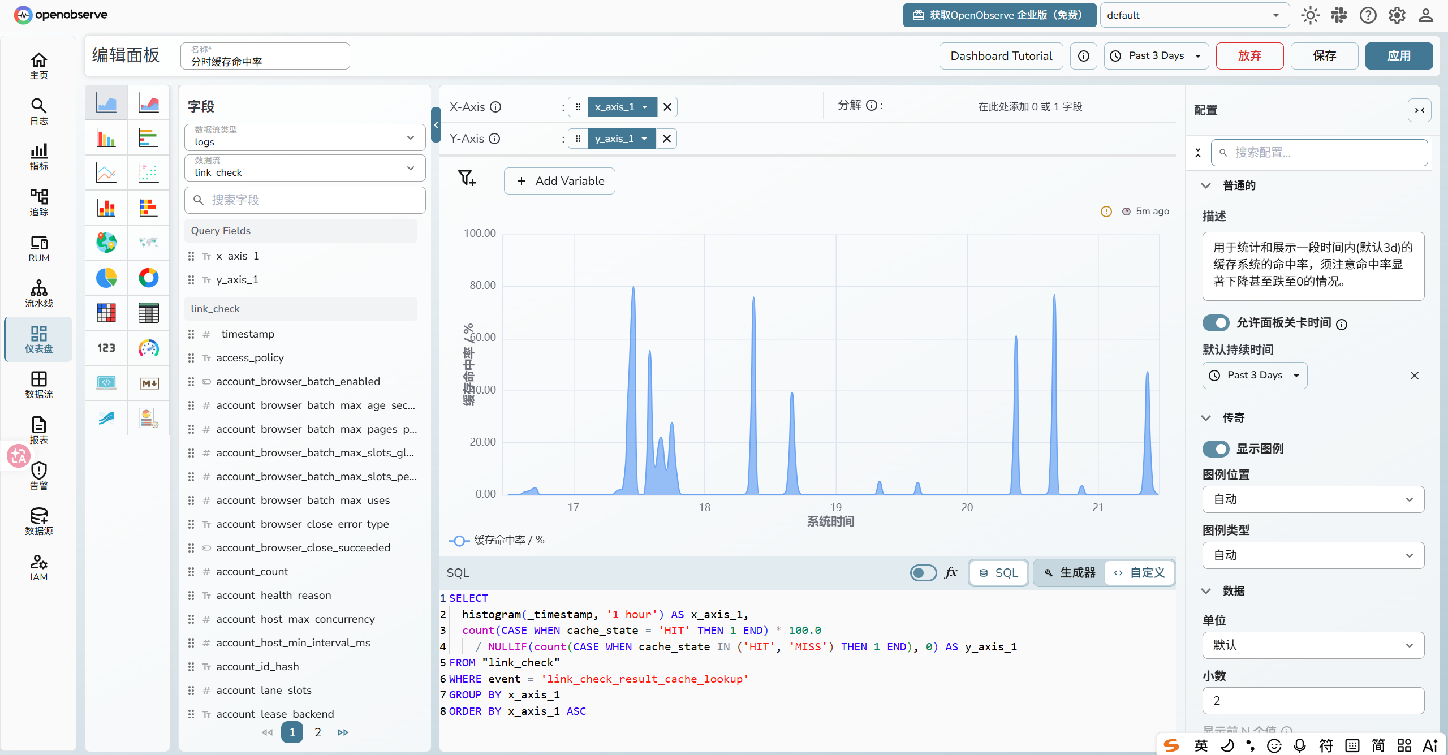Click the Add Variable button
This screenshot has width=1448, height=755.
click(559, 181)
